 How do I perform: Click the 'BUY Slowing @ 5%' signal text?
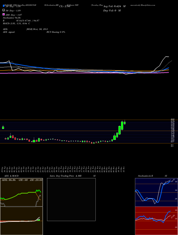(x=56, y=32)
